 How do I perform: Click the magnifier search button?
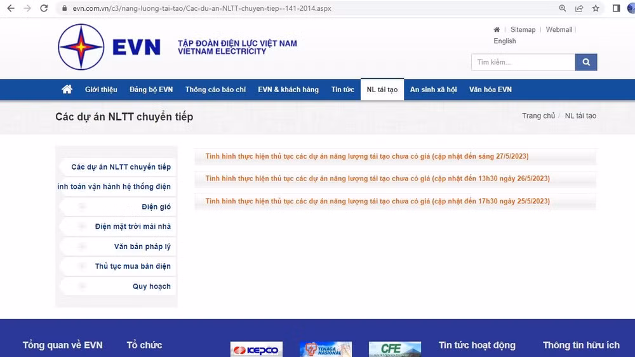pyautogui.click(x=586, y=62)
